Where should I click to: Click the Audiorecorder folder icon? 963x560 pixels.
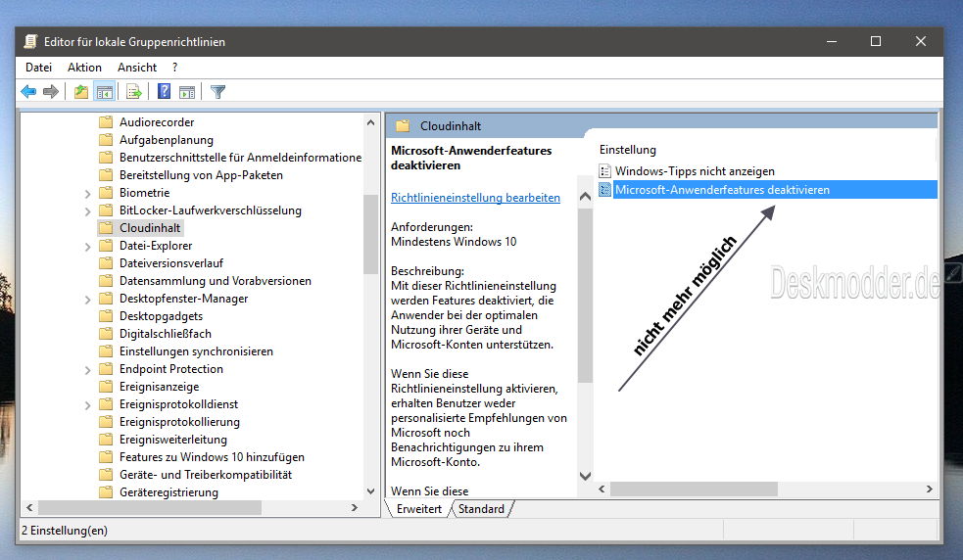point(106,121)
